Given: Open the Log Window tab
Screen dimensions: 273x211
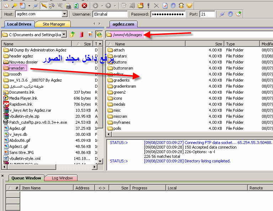Looking at the screenshot, I should [x=62, y=178].
